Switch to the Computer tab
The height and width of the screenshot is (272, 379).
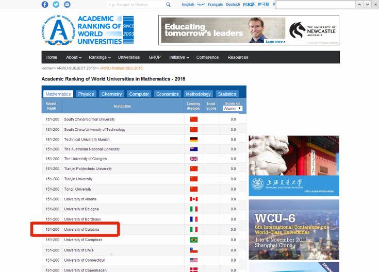tap(139, 94)
